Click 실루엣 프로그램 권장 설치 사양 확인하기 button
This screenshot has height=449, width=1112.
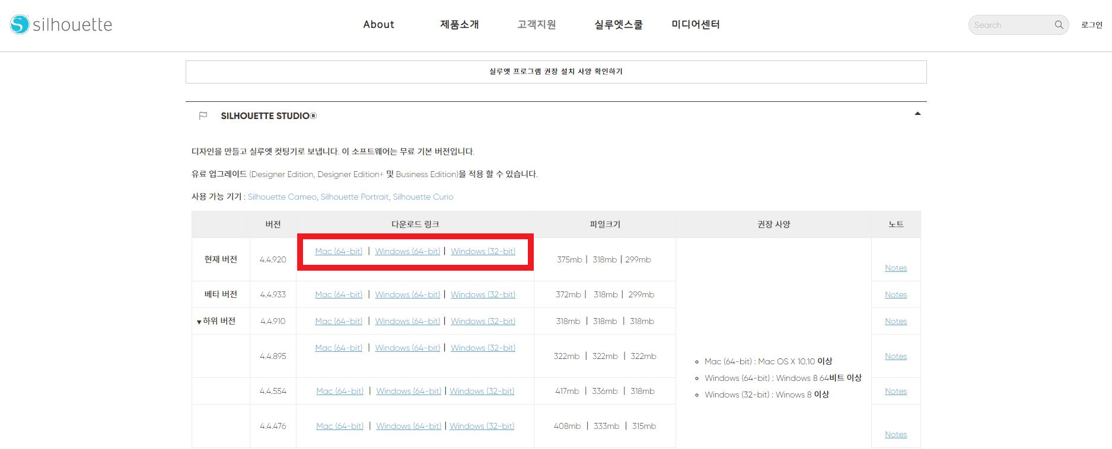[556, 72]
